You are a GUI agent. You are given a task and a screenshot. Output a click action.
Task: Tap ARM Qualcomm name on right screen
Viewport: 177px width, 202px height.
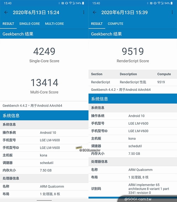(140, 170)
